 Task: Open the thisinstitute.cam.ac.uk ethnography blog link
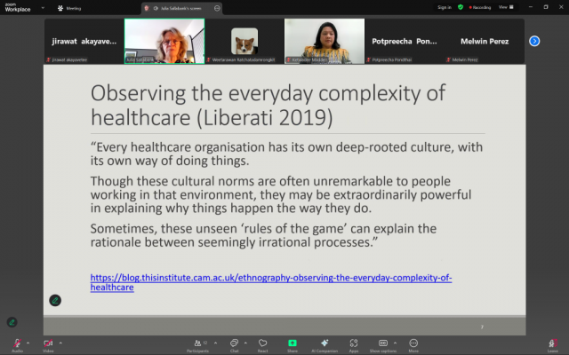pos(271,282)
